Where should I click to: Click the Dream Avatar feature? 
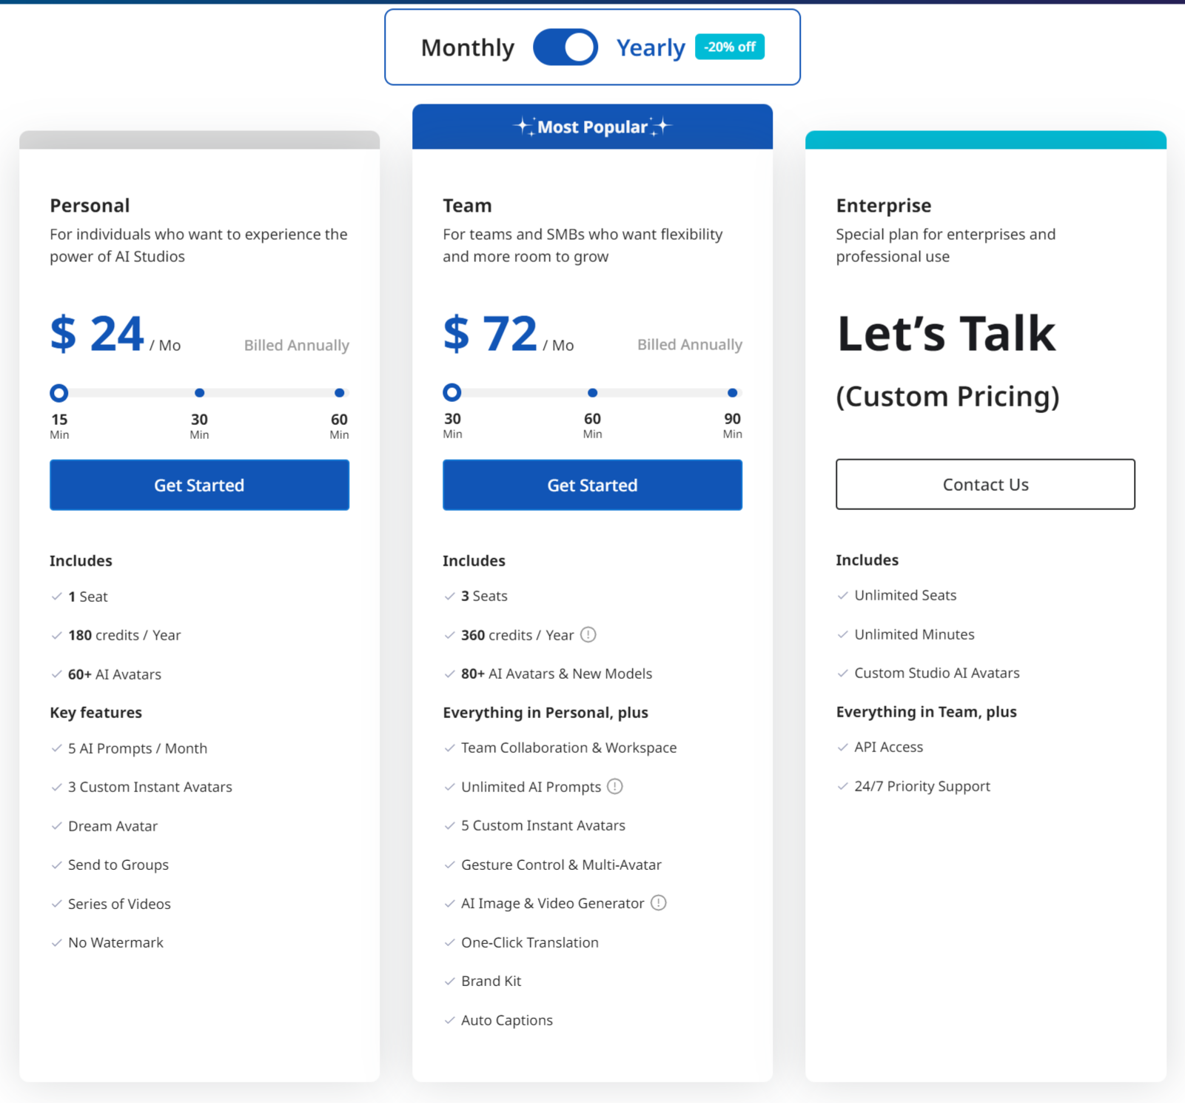click(113, 826)
